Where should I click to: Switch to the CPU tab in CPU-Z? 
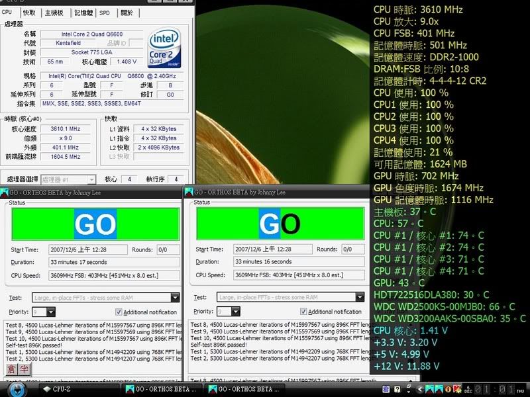pos(7,12)
